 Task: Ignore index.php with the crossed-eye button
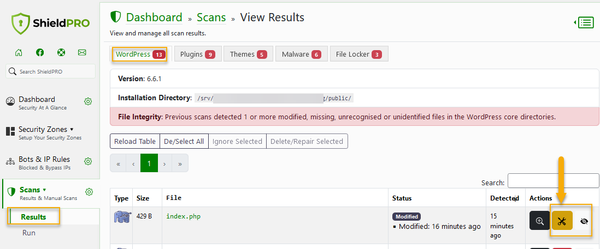(x=584, y=221)
